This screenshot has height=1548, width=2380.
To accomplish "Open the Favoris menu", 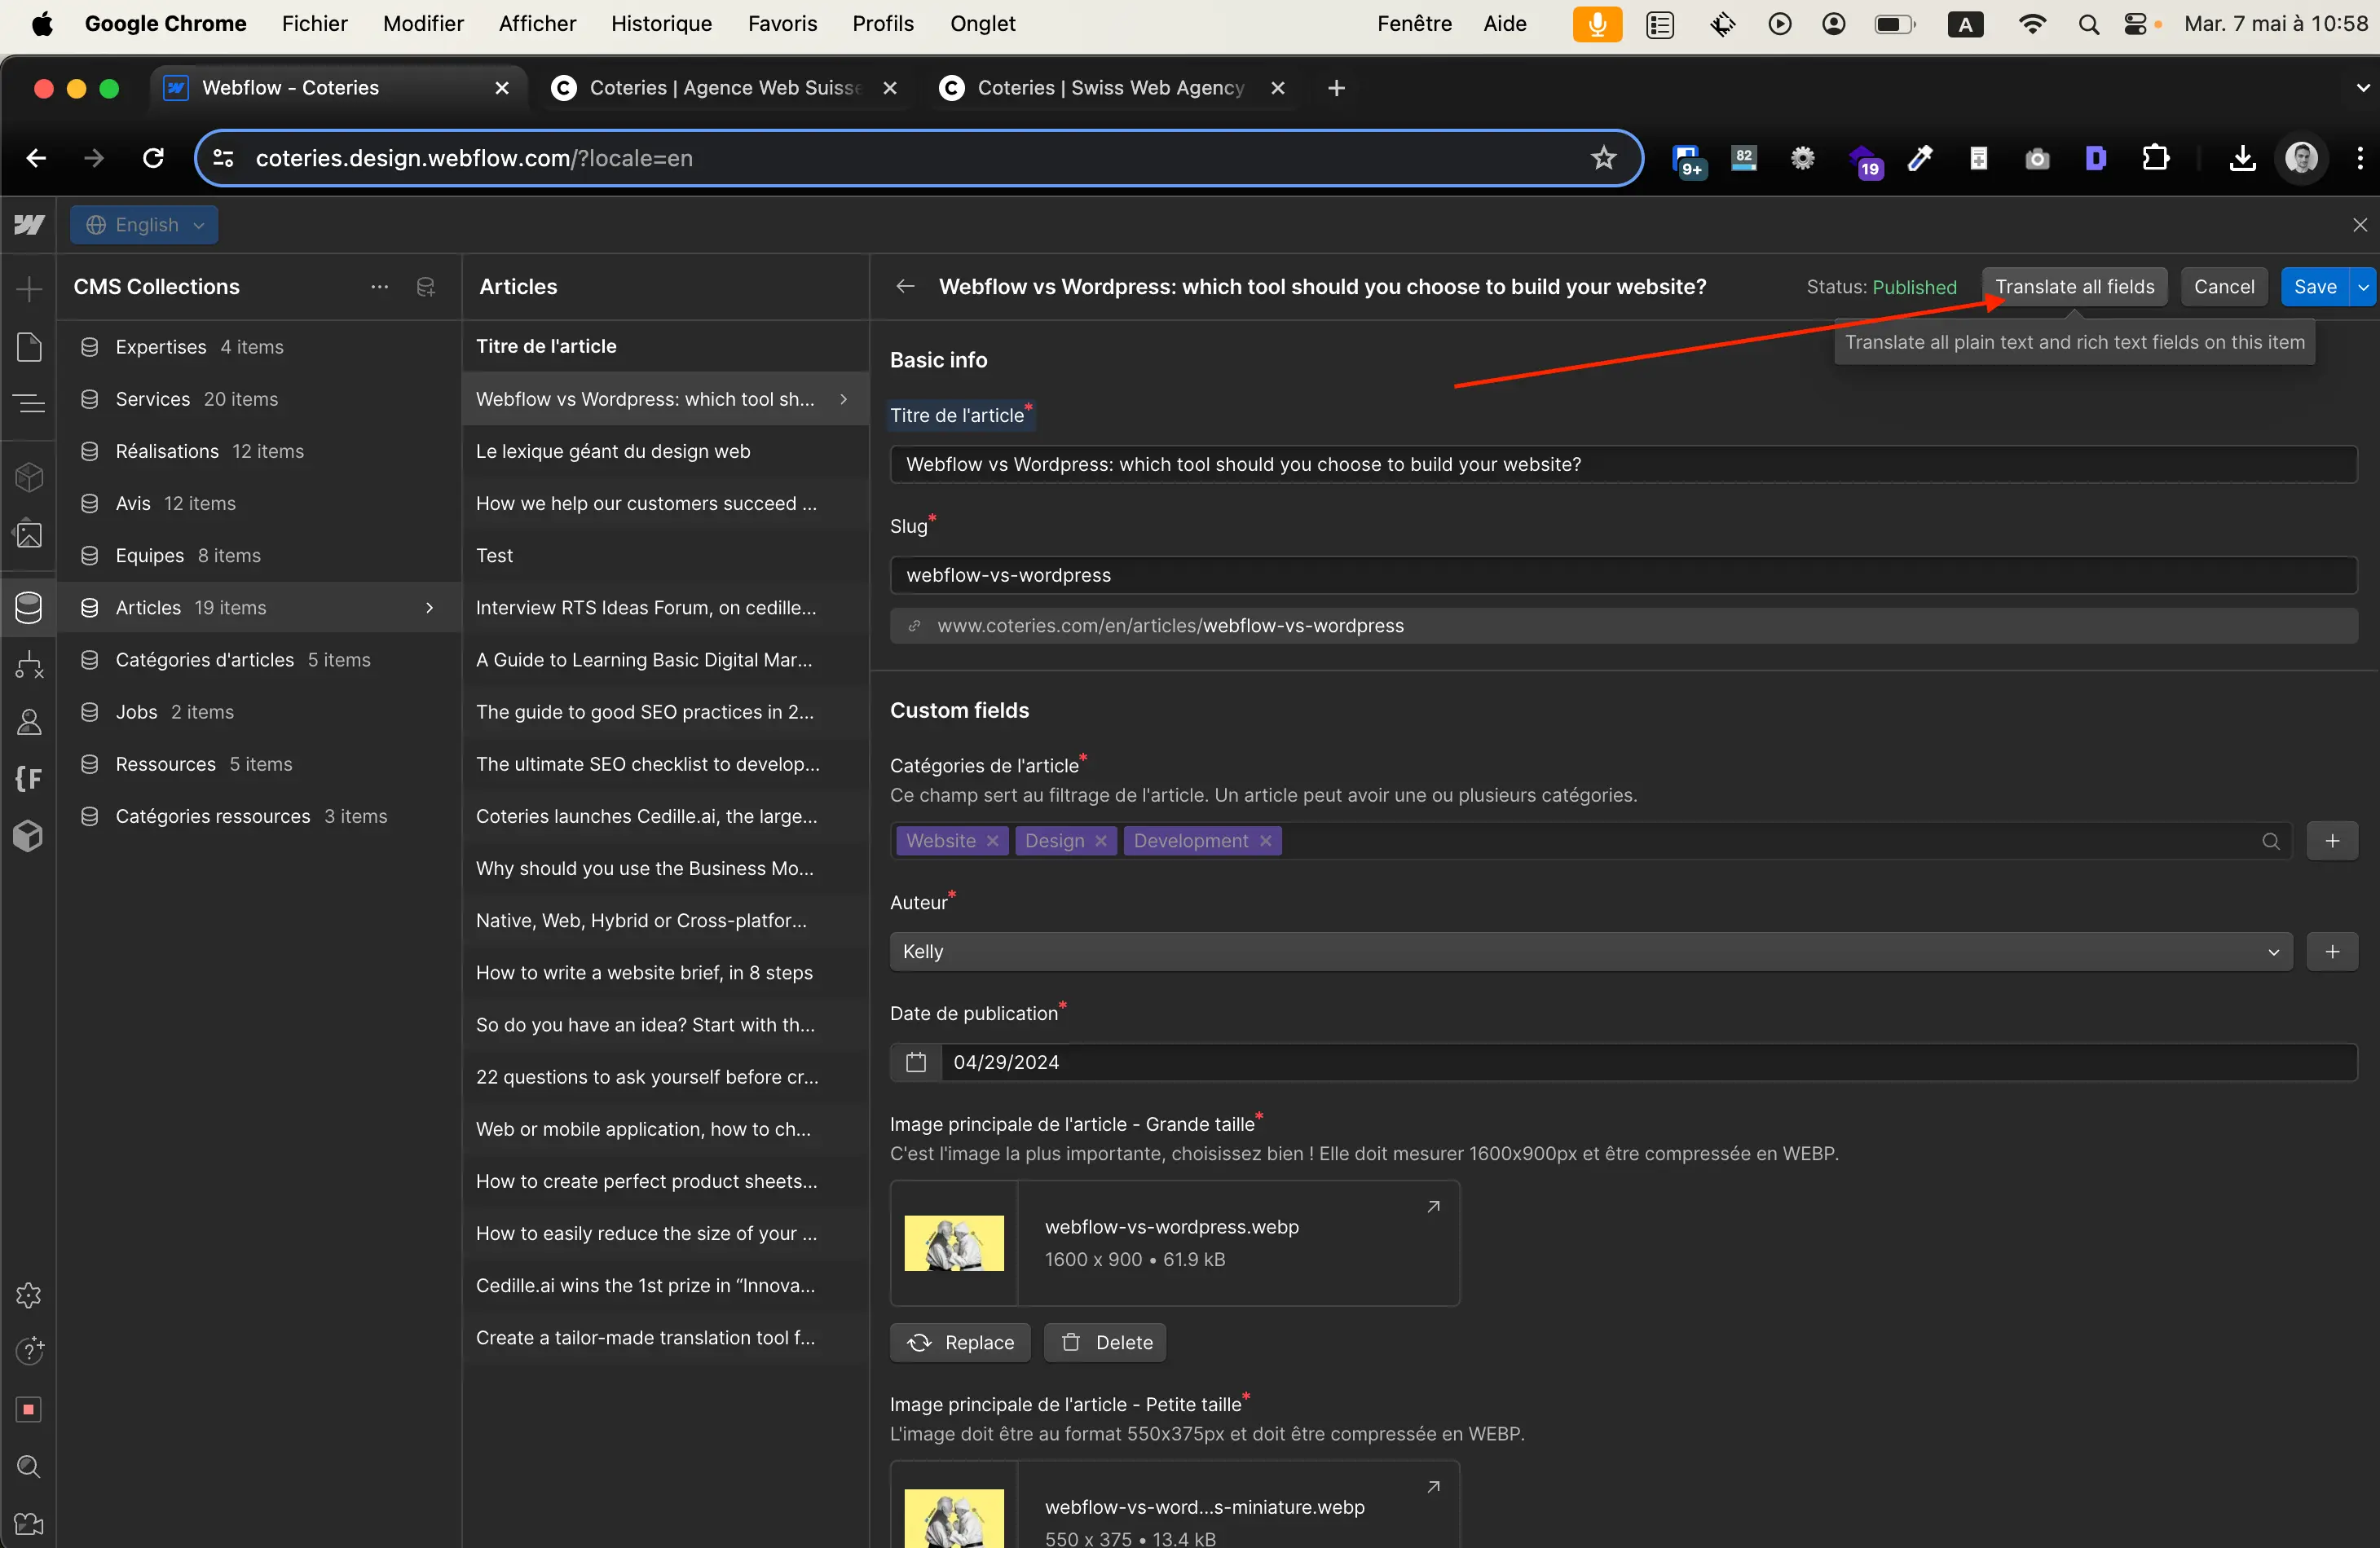I will pos(782,24).
